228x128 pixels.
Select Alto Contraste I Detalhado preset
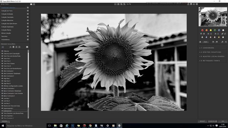12,74
